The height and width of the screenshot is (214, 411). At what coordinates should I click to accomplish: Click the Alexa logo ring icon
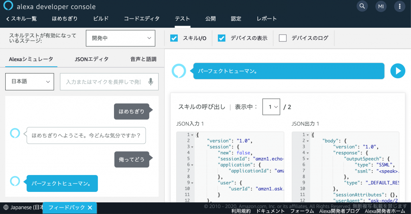coord(8,6)
